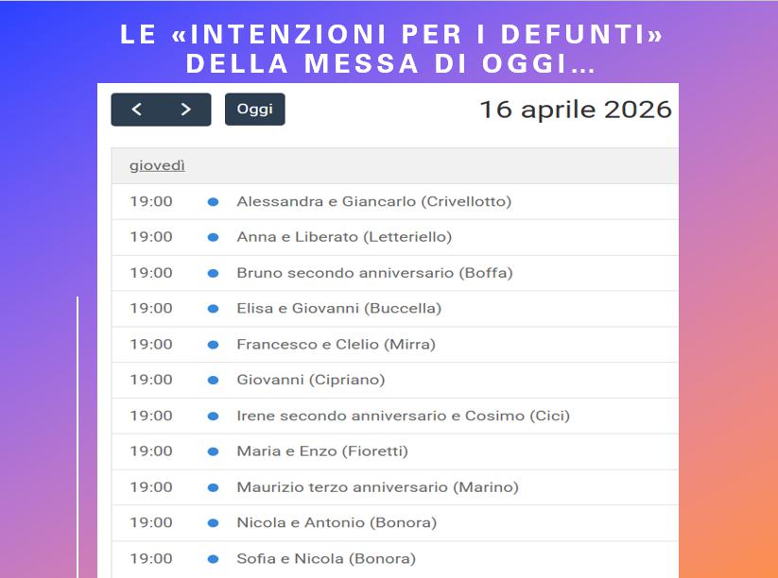
Task: Click the blue dot beside Bruno secondo anniversario
Action: (213, 273)
